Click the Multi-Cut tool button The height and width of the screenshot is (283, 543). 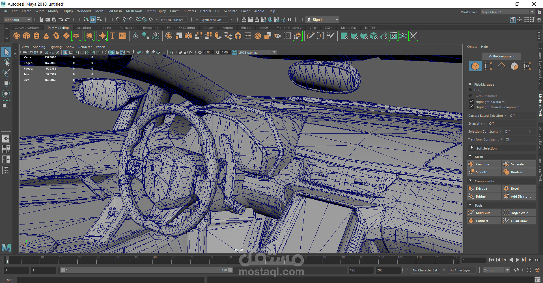[x=482, y=213]
